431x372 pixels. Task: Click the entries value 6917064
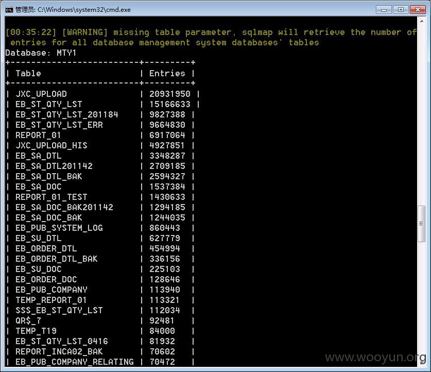point(167,135)
